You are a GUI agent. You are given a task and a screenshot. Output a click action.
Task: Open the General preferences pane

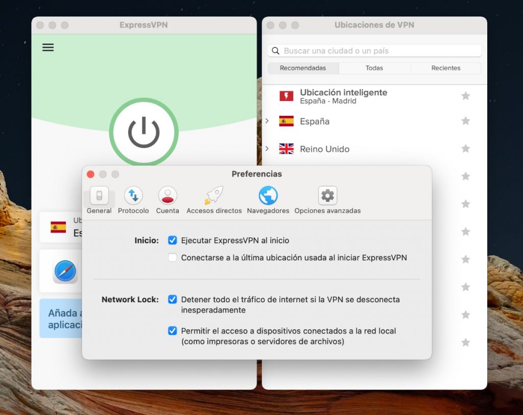[x=99, y=200]
